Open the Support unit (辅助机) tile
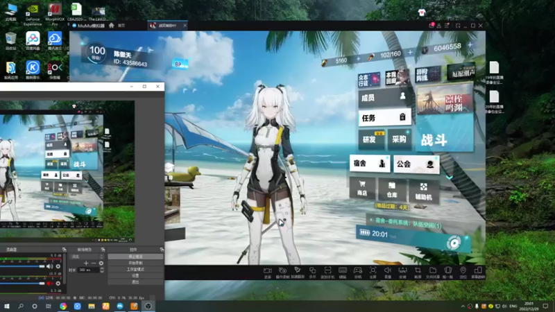The image size is (555, 312). pos(423,191)
